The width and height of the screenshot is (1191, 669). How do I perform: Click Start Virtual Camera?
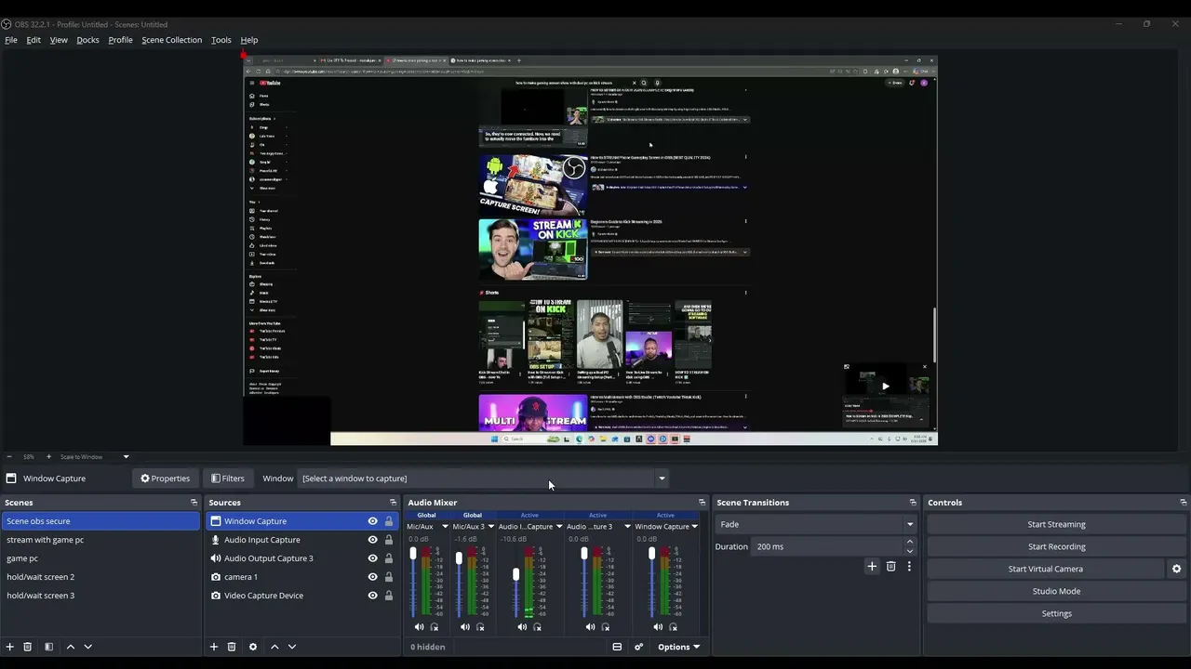point(1046,569)
